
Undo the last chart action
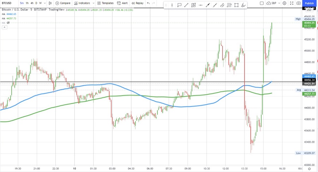coord(148,3)
